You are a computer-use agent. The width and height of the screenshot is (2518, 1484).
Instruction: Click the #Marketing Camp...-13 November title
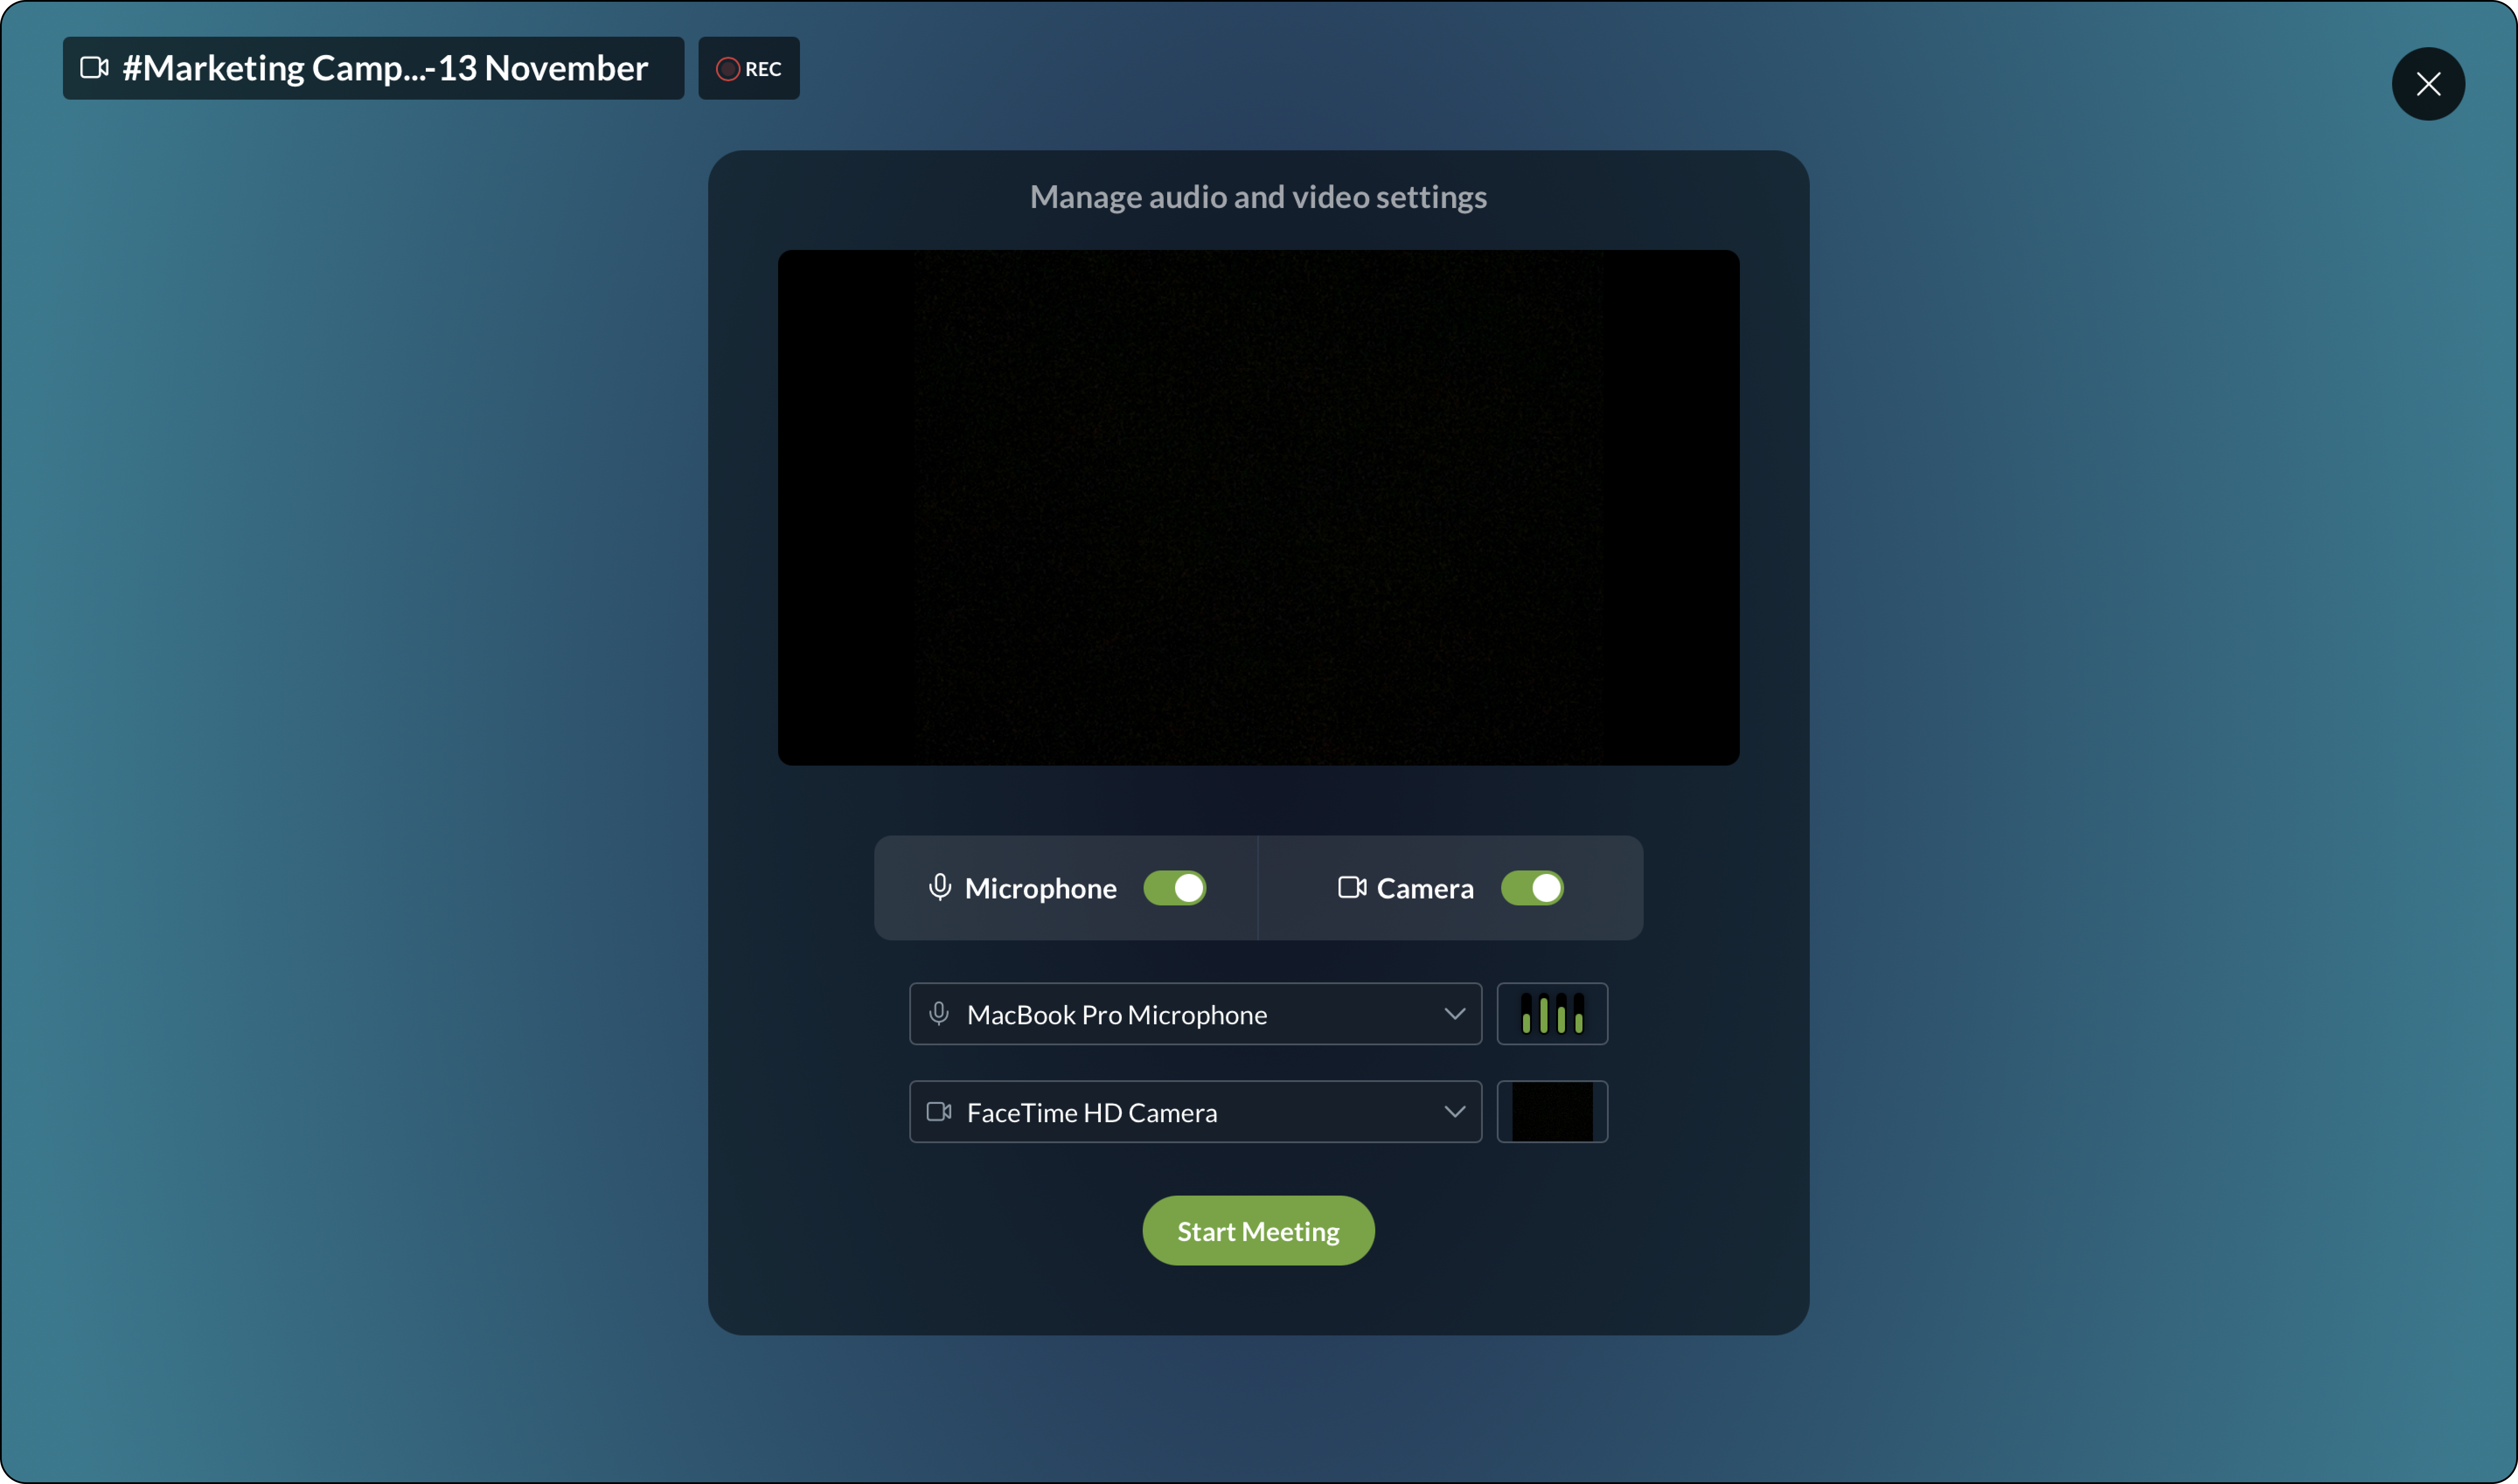pyautogui.click(x=385, y=68)
